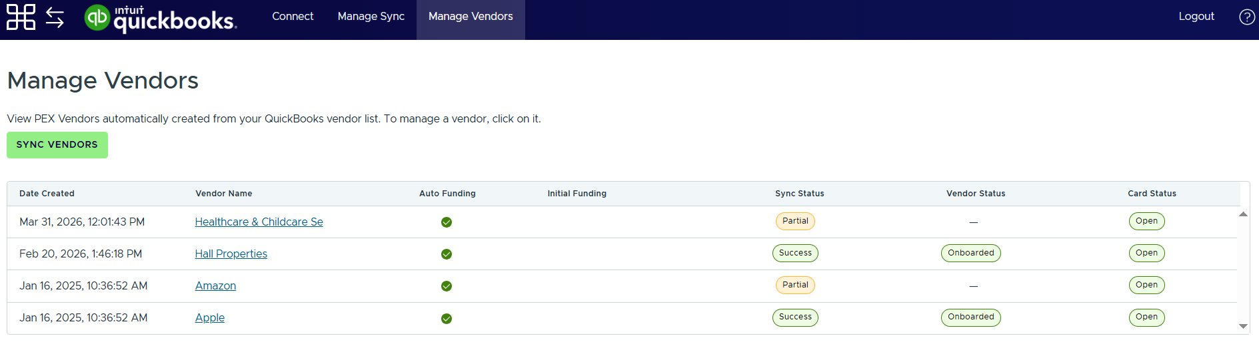This screenshot has height=356, width=1259.
Task: Open the help question mark icon
Action: (x=1246, y=17)
